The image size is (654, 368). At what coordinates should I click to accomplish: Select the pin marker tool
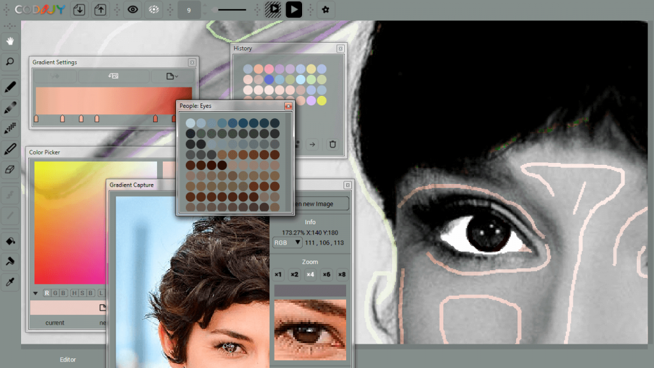coord(10,261)
